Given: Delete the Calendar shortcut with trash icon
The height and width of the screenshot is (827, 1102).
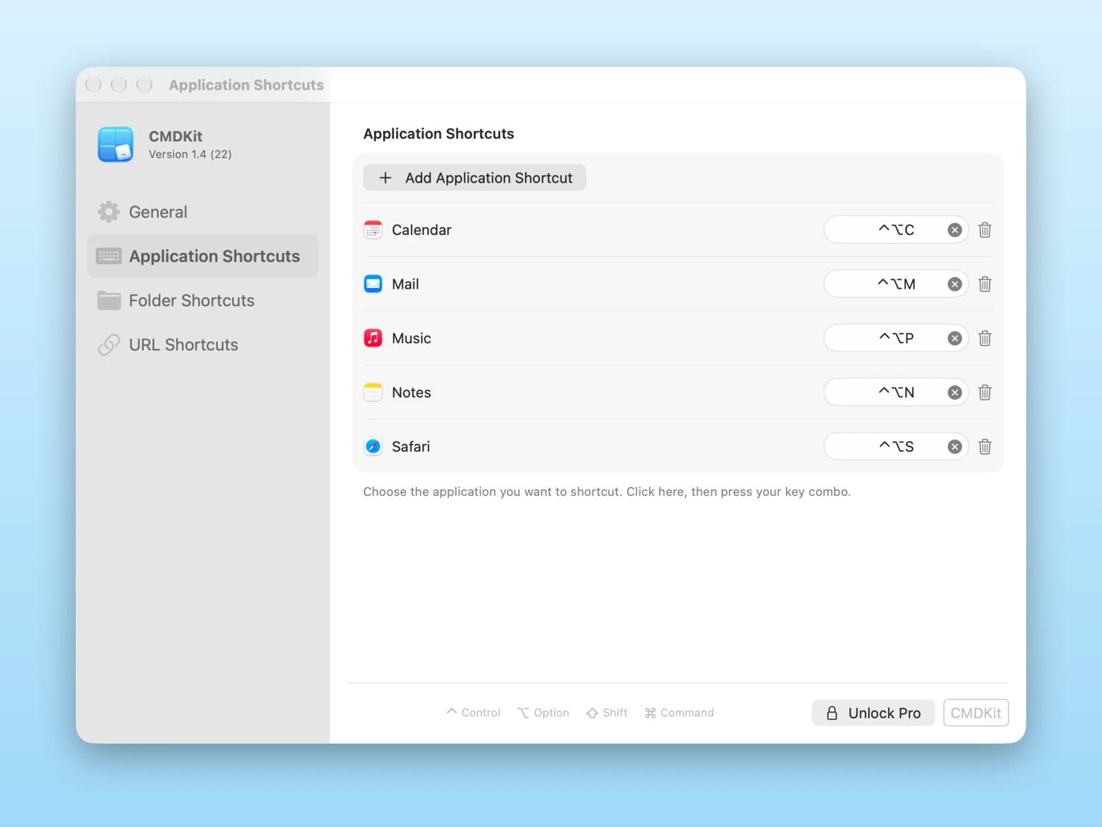Looking at the screenshot, I should (x=985, y=229).
